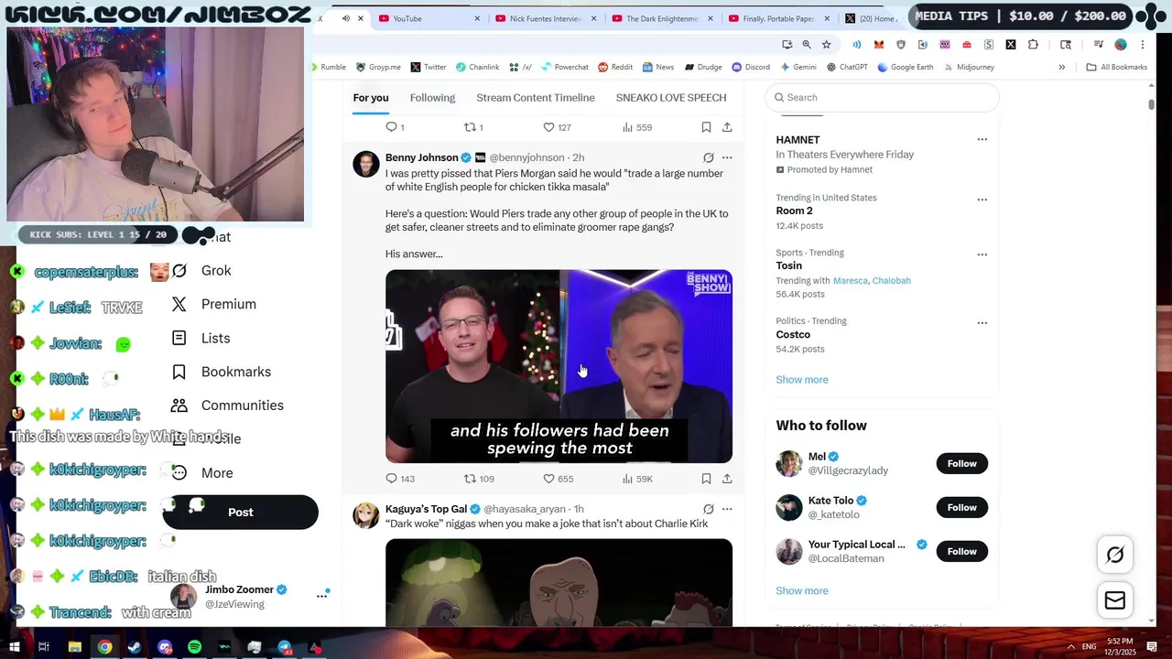Switch to the YouTube browser tab
The height and width of the screenshot is (659, 1172).
[430, 18]
